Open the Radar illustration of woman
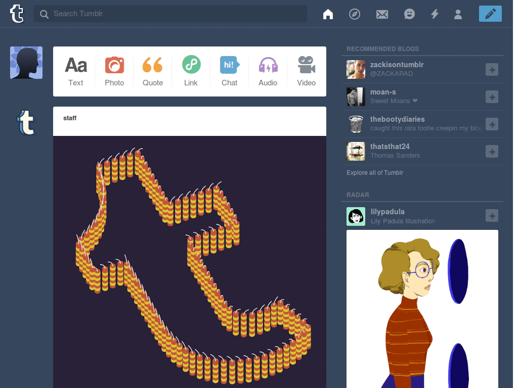Screen dimensions: 518x388 [x=422, y=309]
